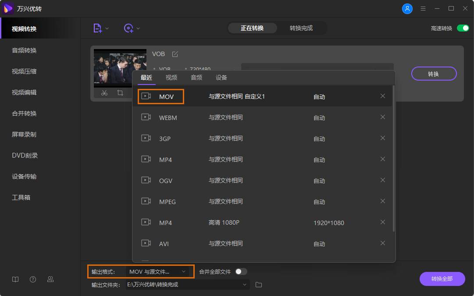This screenshot has height=296, width=474.
Task: Click the format list scrollbar
Action: coord(394,159)
